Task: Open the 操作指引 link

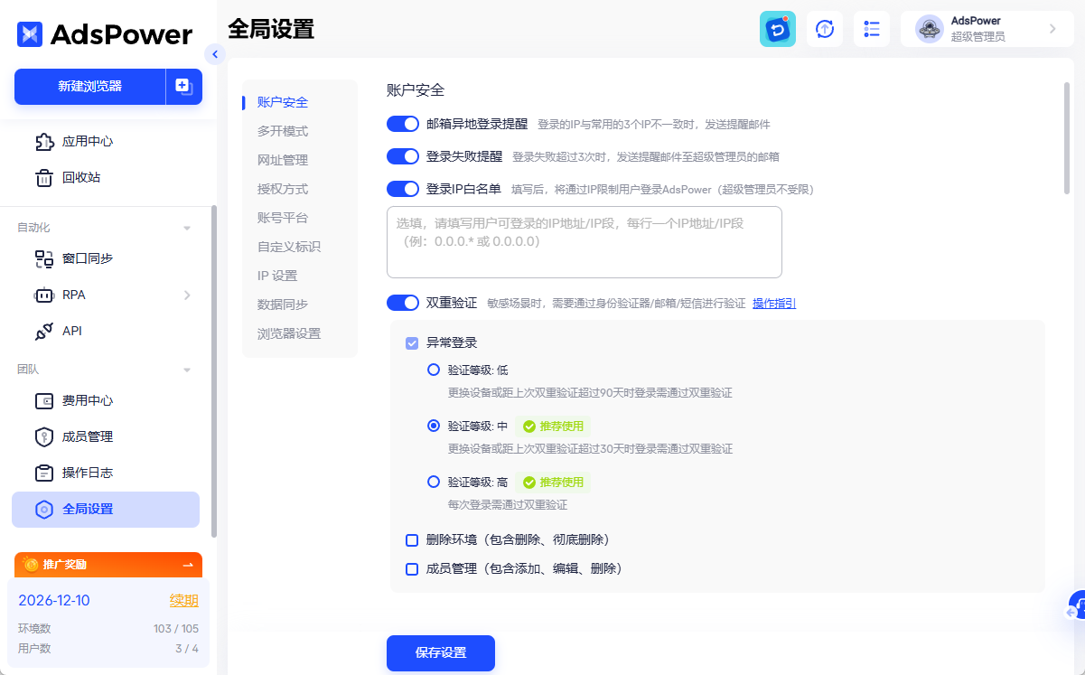Action: 774,304
